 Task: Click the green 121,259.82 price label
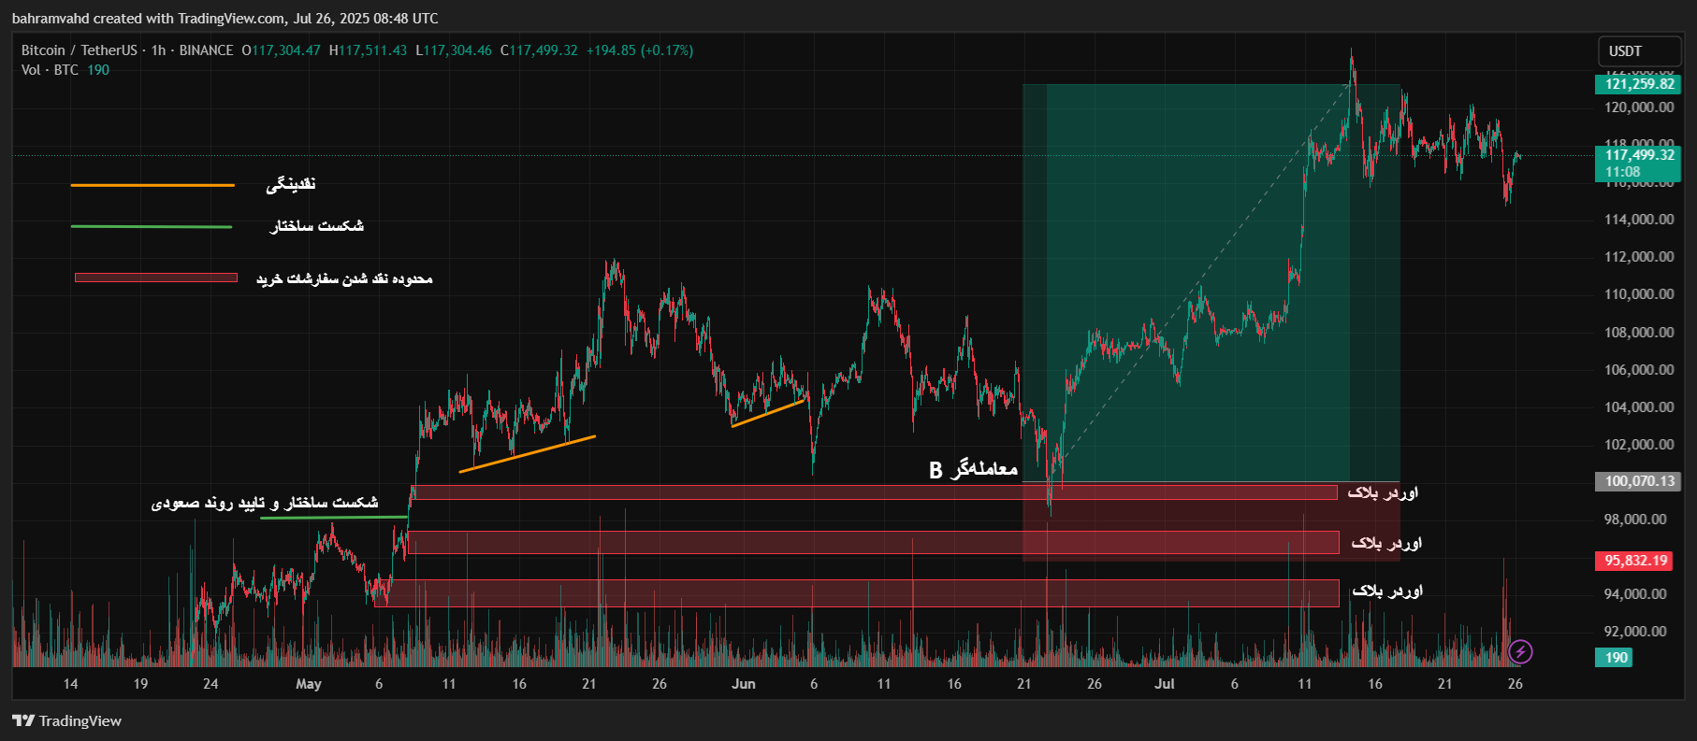coord(1639,84)
